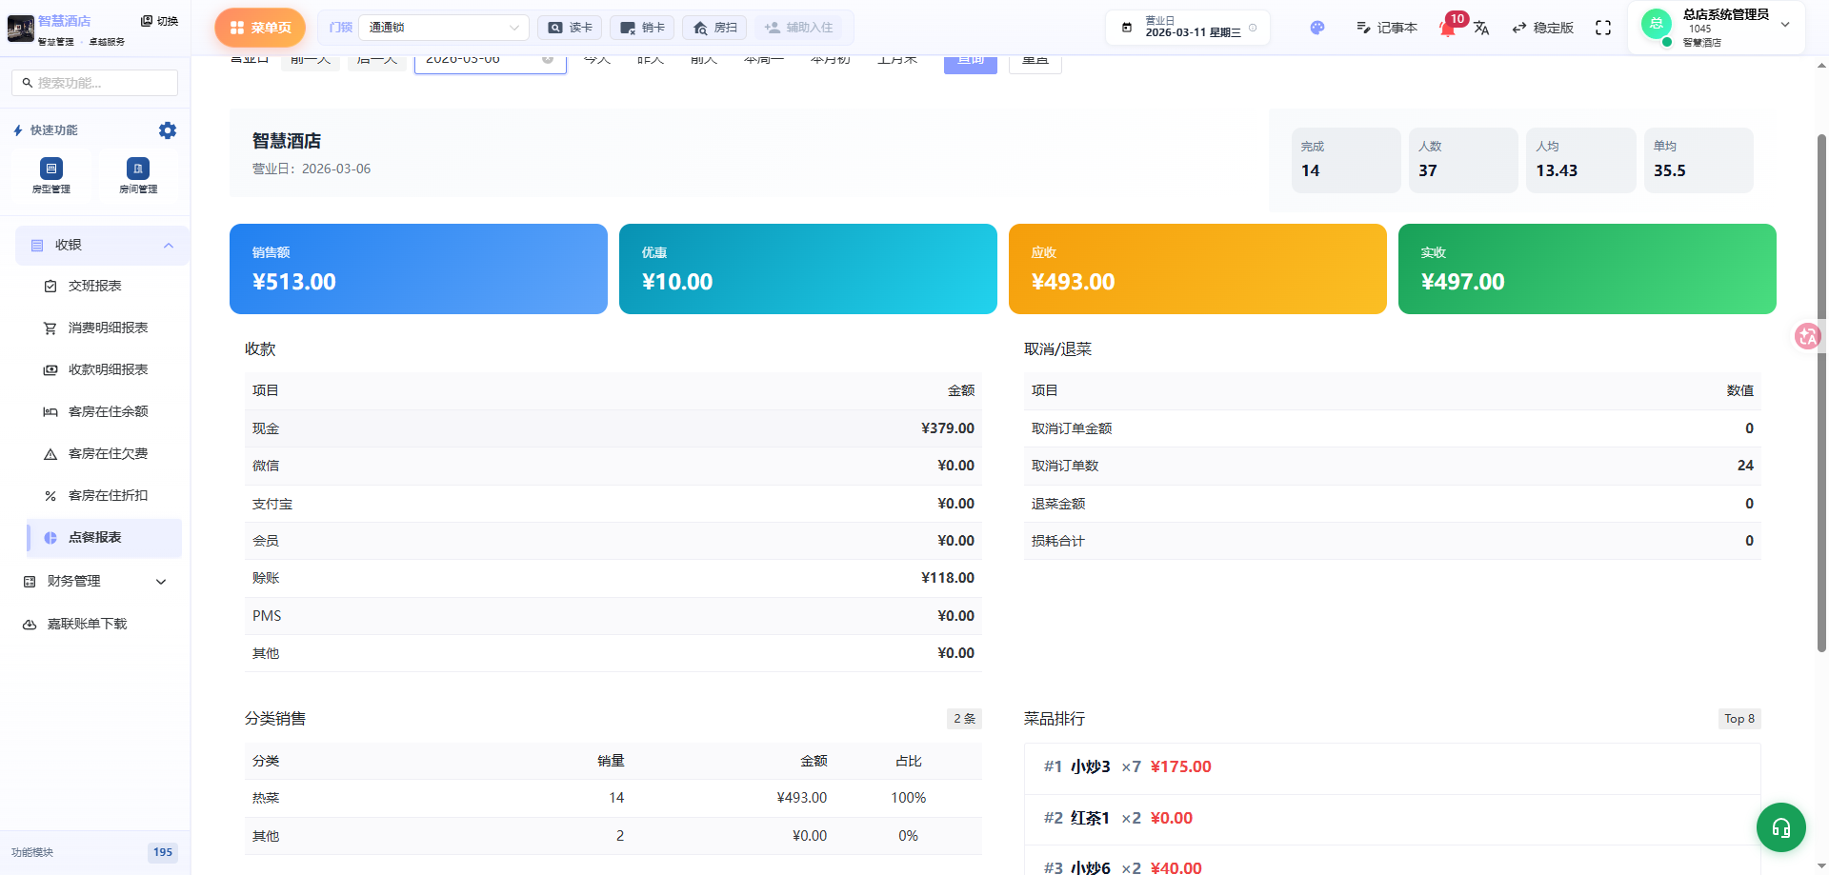Click the 销卡 cancel card button
Screen dimensions: 1829x875
[x=642, y=28]
